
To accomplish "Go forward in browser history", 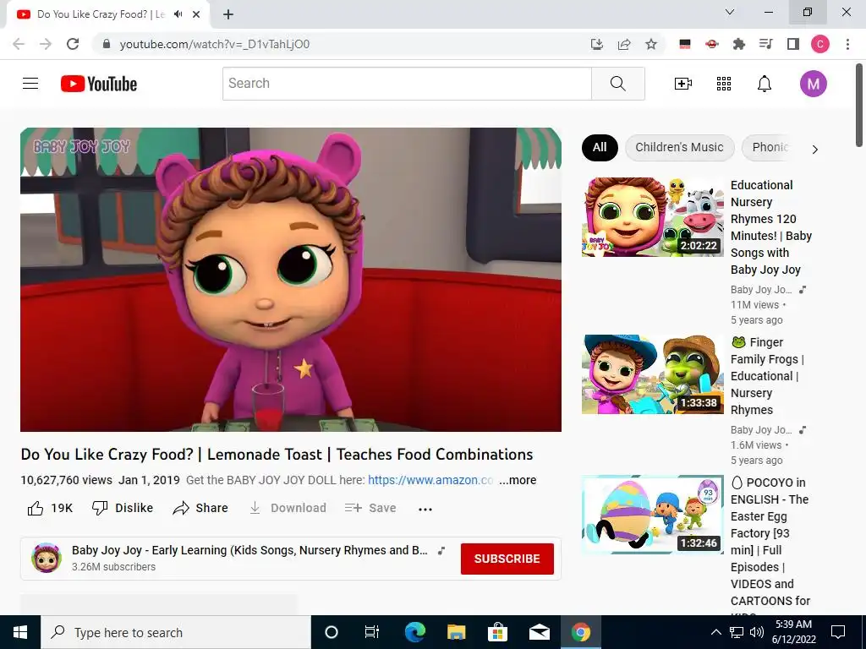I will (46, 44).
